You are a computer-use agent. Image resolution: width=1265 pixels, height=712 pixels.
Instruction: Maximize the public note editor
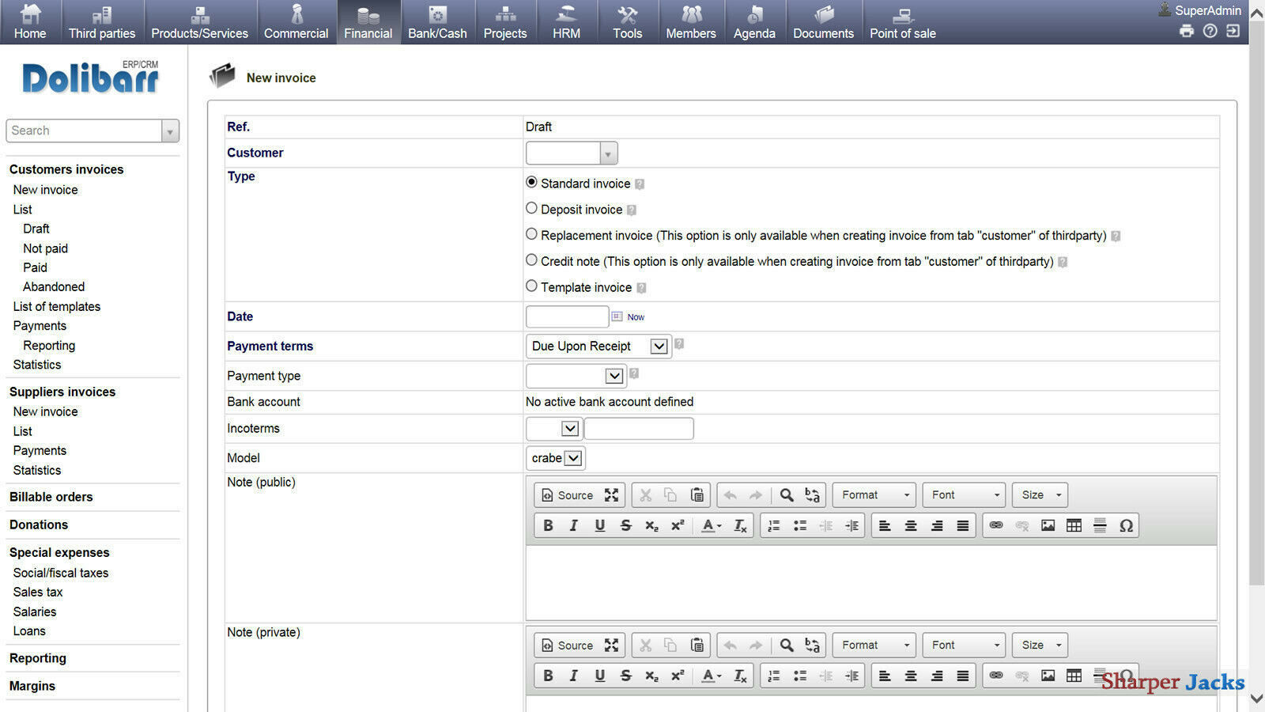coord(611,495)
